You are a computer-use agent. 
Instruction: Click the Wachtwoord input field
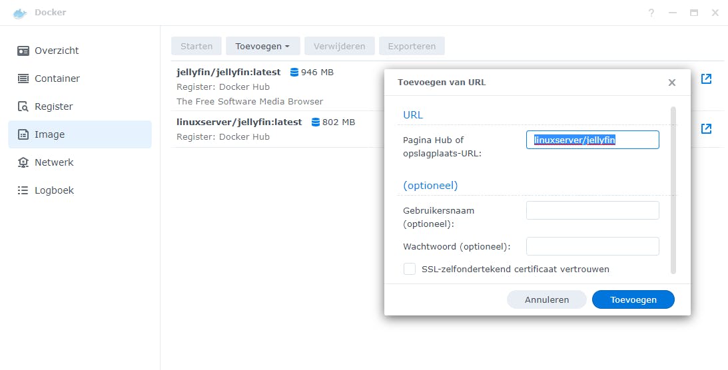click(592, 246)
